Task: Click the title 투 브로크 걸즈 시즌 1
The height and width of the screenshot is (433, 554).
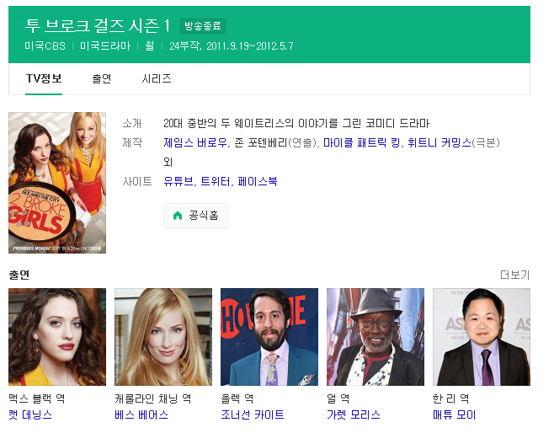Action: [x=98, y=25]
